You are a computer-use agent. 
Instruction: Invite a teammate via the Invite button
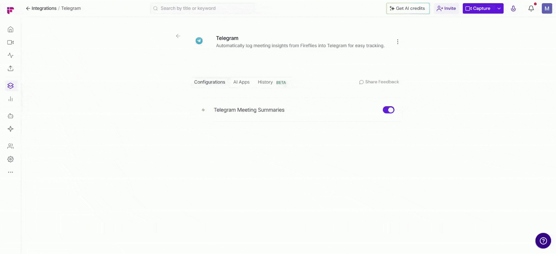click(x=446, y=8)
